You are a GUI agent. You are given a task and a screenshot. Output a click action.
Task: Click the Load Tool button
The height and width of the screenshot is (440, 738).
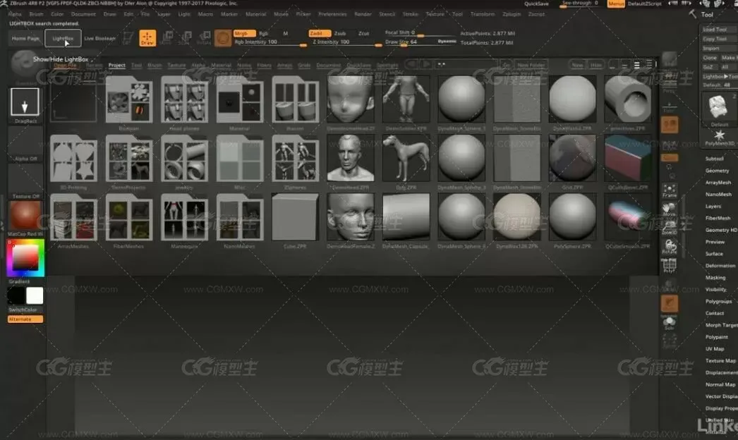(x=718, y=29)
